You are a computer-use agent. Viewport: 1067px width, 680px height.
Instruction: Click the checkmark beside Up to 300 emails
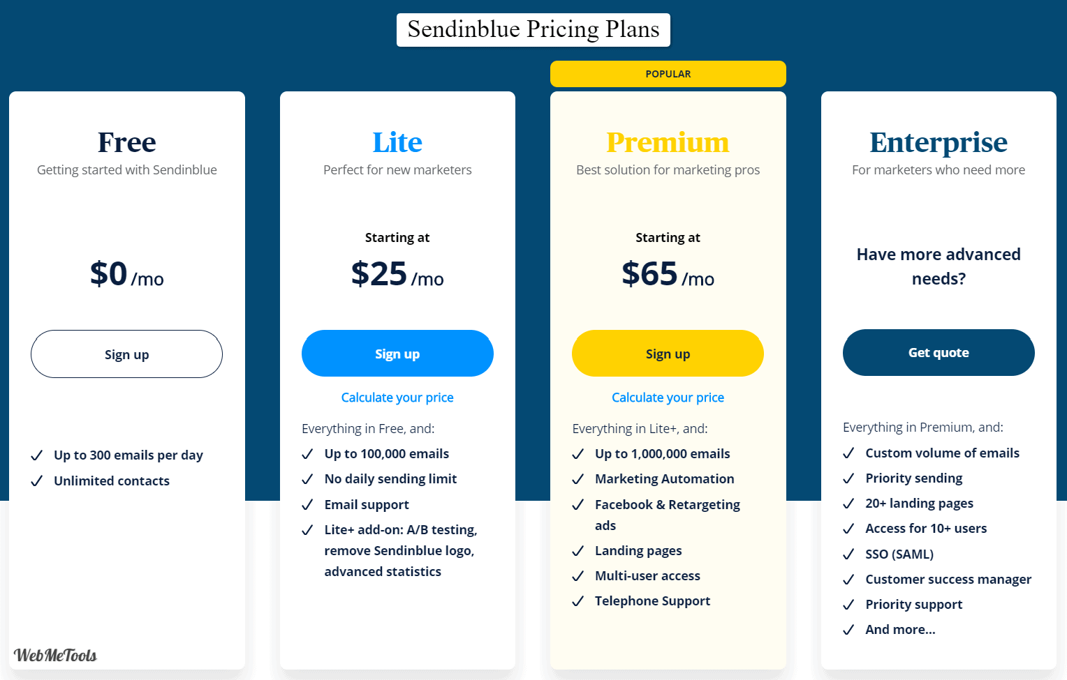tap(37, 455)
